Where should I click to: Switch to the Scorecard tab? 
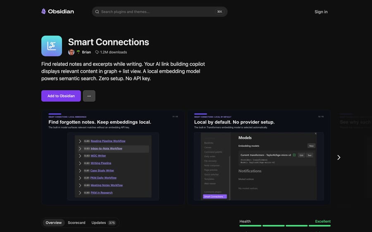[x=76, y=223]
